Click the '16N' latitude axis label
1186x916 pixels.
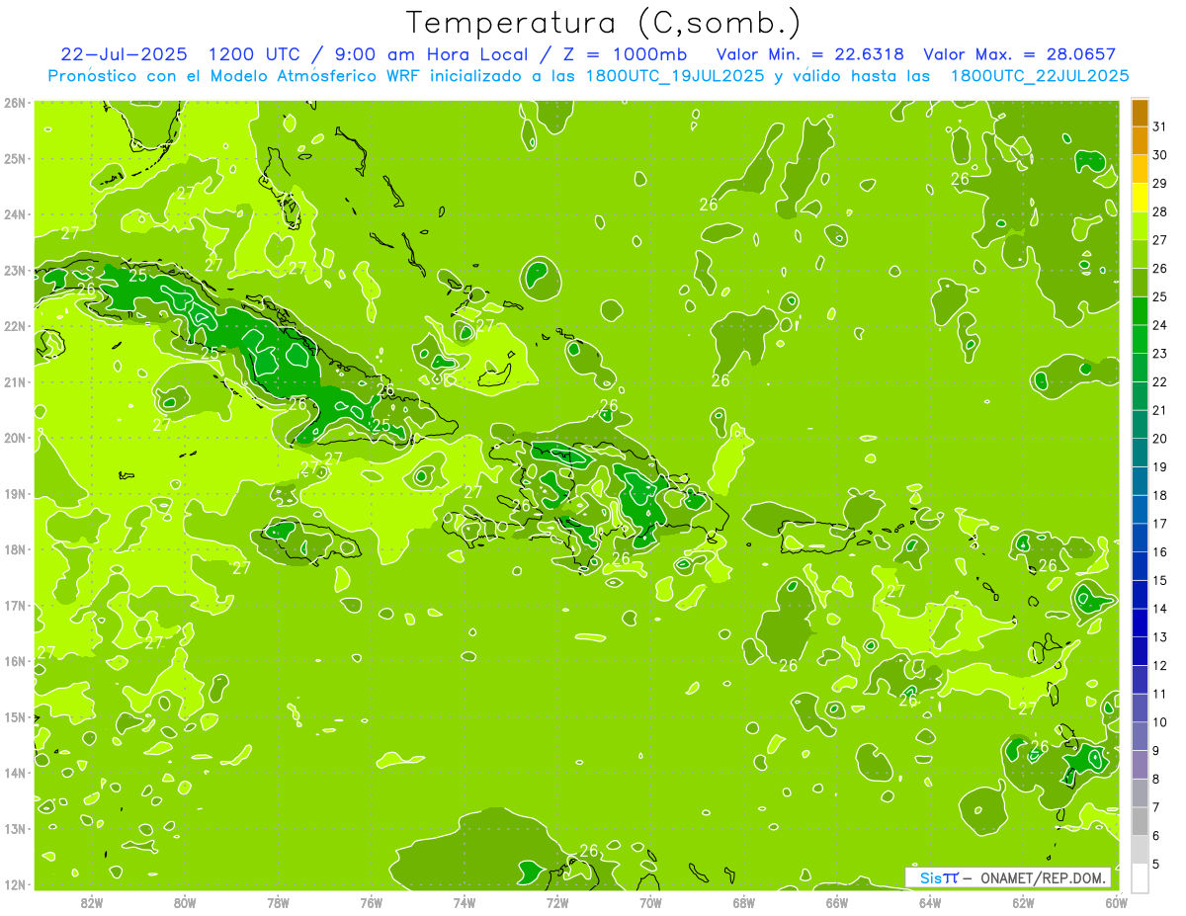point(15,661)
